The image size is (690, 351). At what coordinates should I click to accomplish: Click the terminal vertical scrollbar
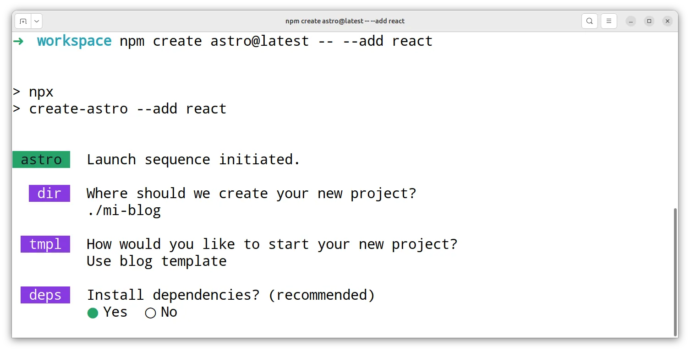click(675, 272)
